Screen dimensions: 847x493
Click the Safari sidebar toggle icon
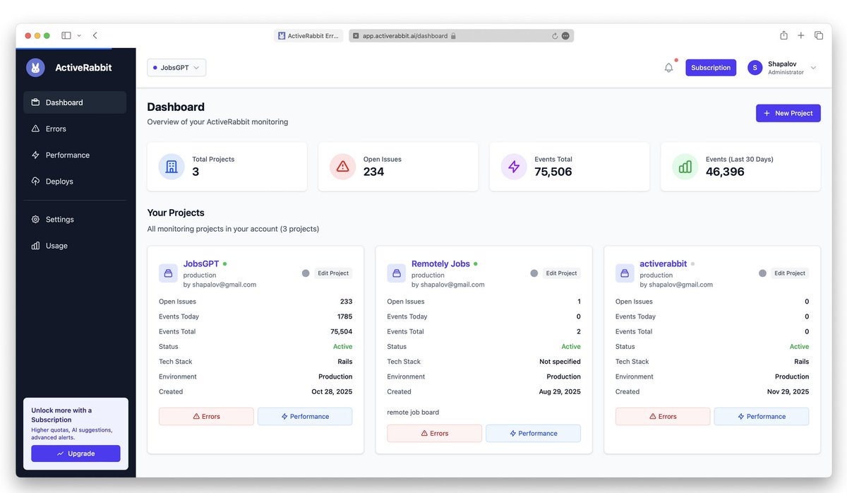coord(66,35)
